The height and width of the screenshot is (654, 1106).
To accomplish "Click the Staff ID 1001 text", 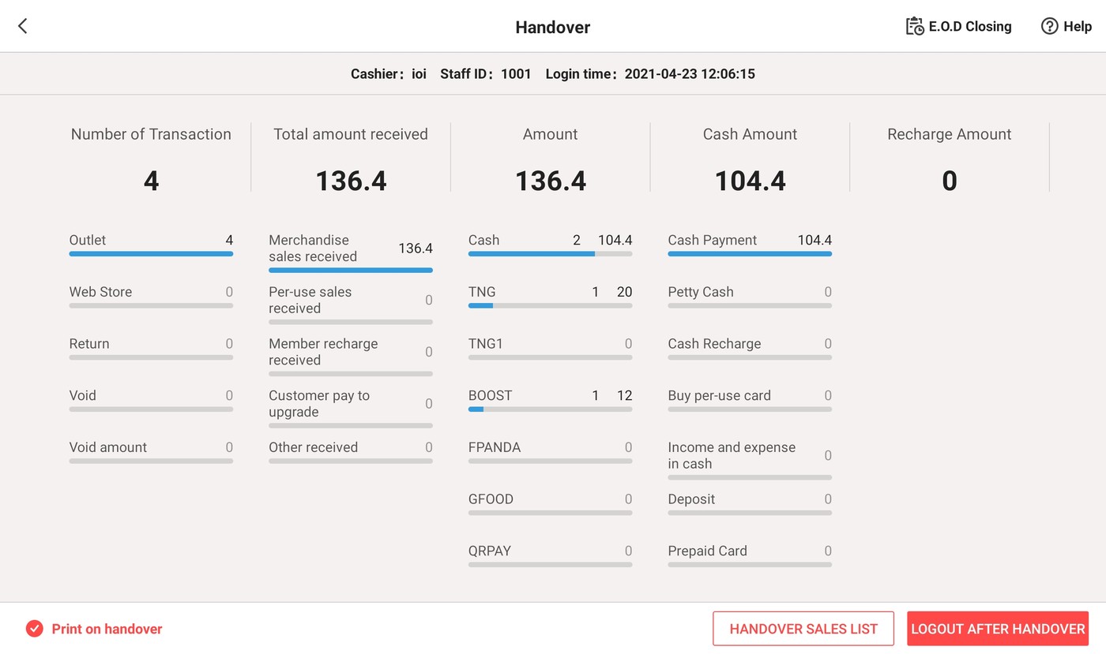I will pos(486,74).
